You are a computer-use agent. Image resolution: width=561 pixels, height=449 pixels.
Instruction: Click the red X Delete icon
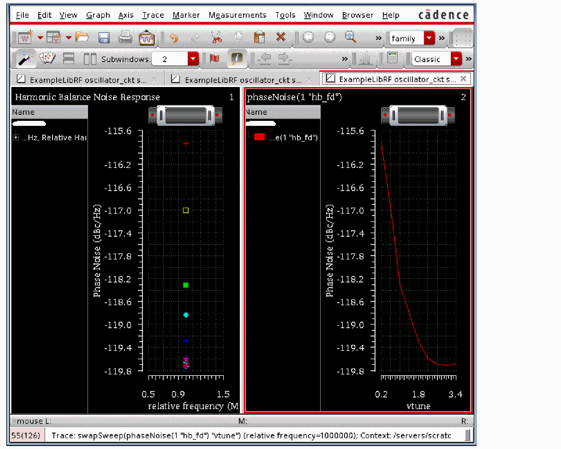coord(281,38)
